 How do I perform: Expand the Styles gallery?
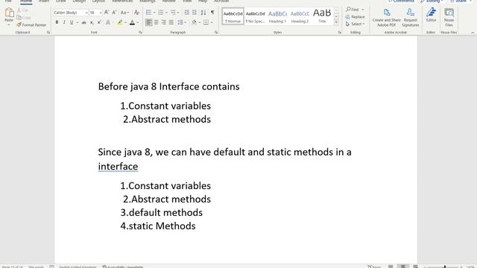coord(336,22)
